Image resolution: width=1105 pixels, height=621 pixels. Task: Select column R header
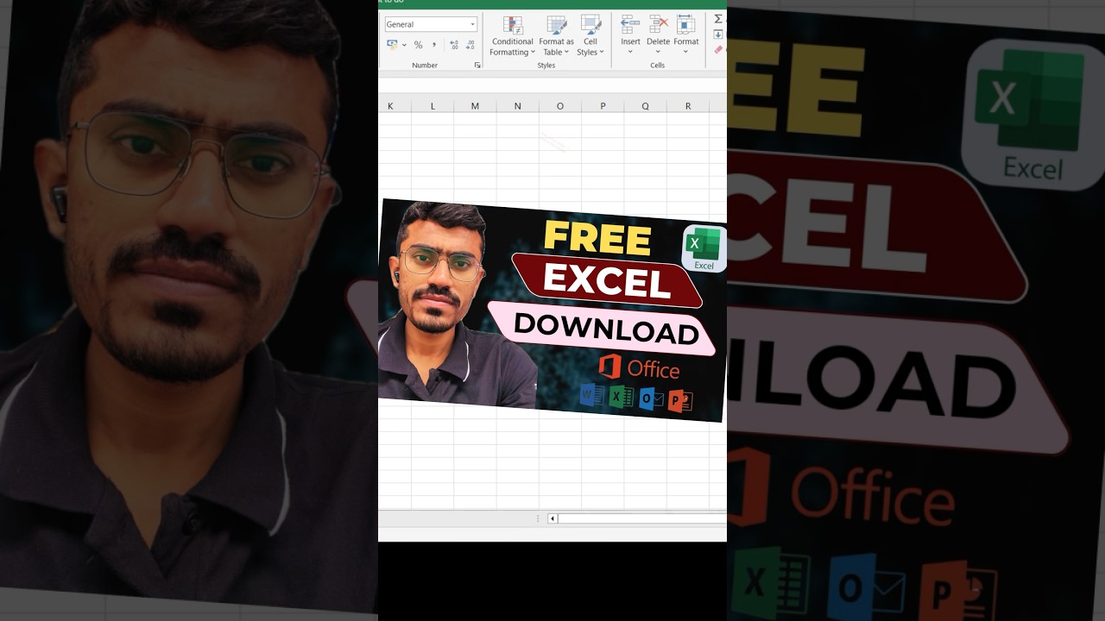point(687,106)
